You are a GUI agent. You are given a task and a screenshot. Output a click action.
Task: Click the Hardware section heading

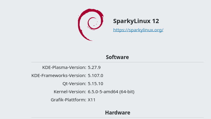tap(118, 113)
